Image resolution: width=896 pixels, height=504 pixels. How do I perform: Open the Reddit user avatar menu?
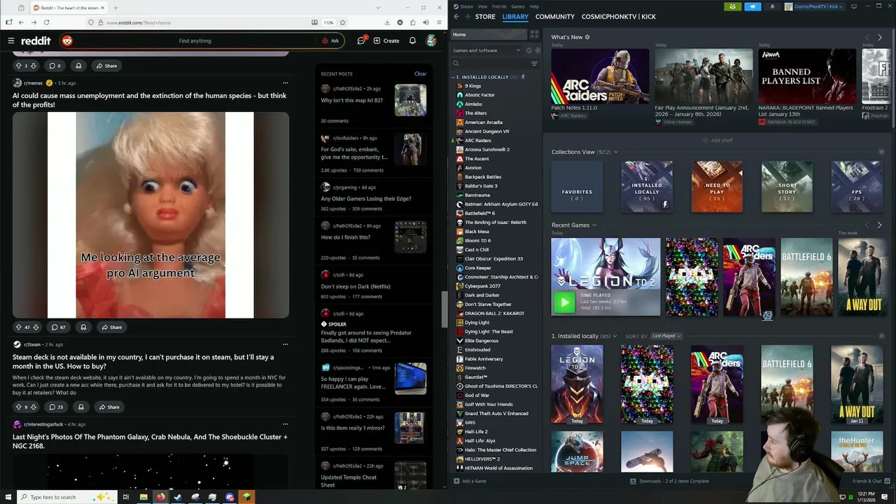pyautogui.click(x=432, y=41)
